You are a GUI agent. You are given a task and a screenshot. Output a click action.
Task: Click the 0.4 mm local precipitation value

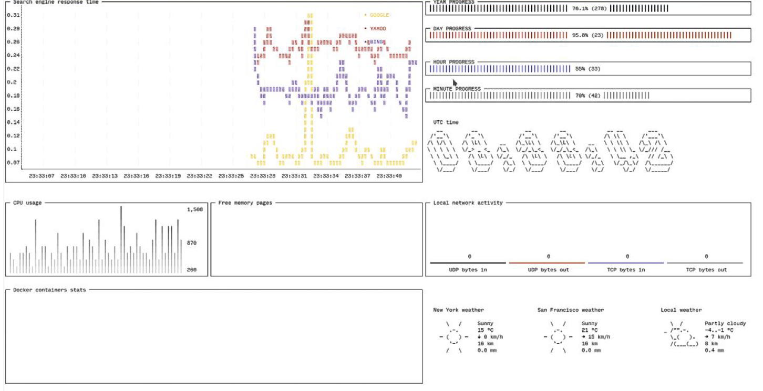tap(714, 351)
